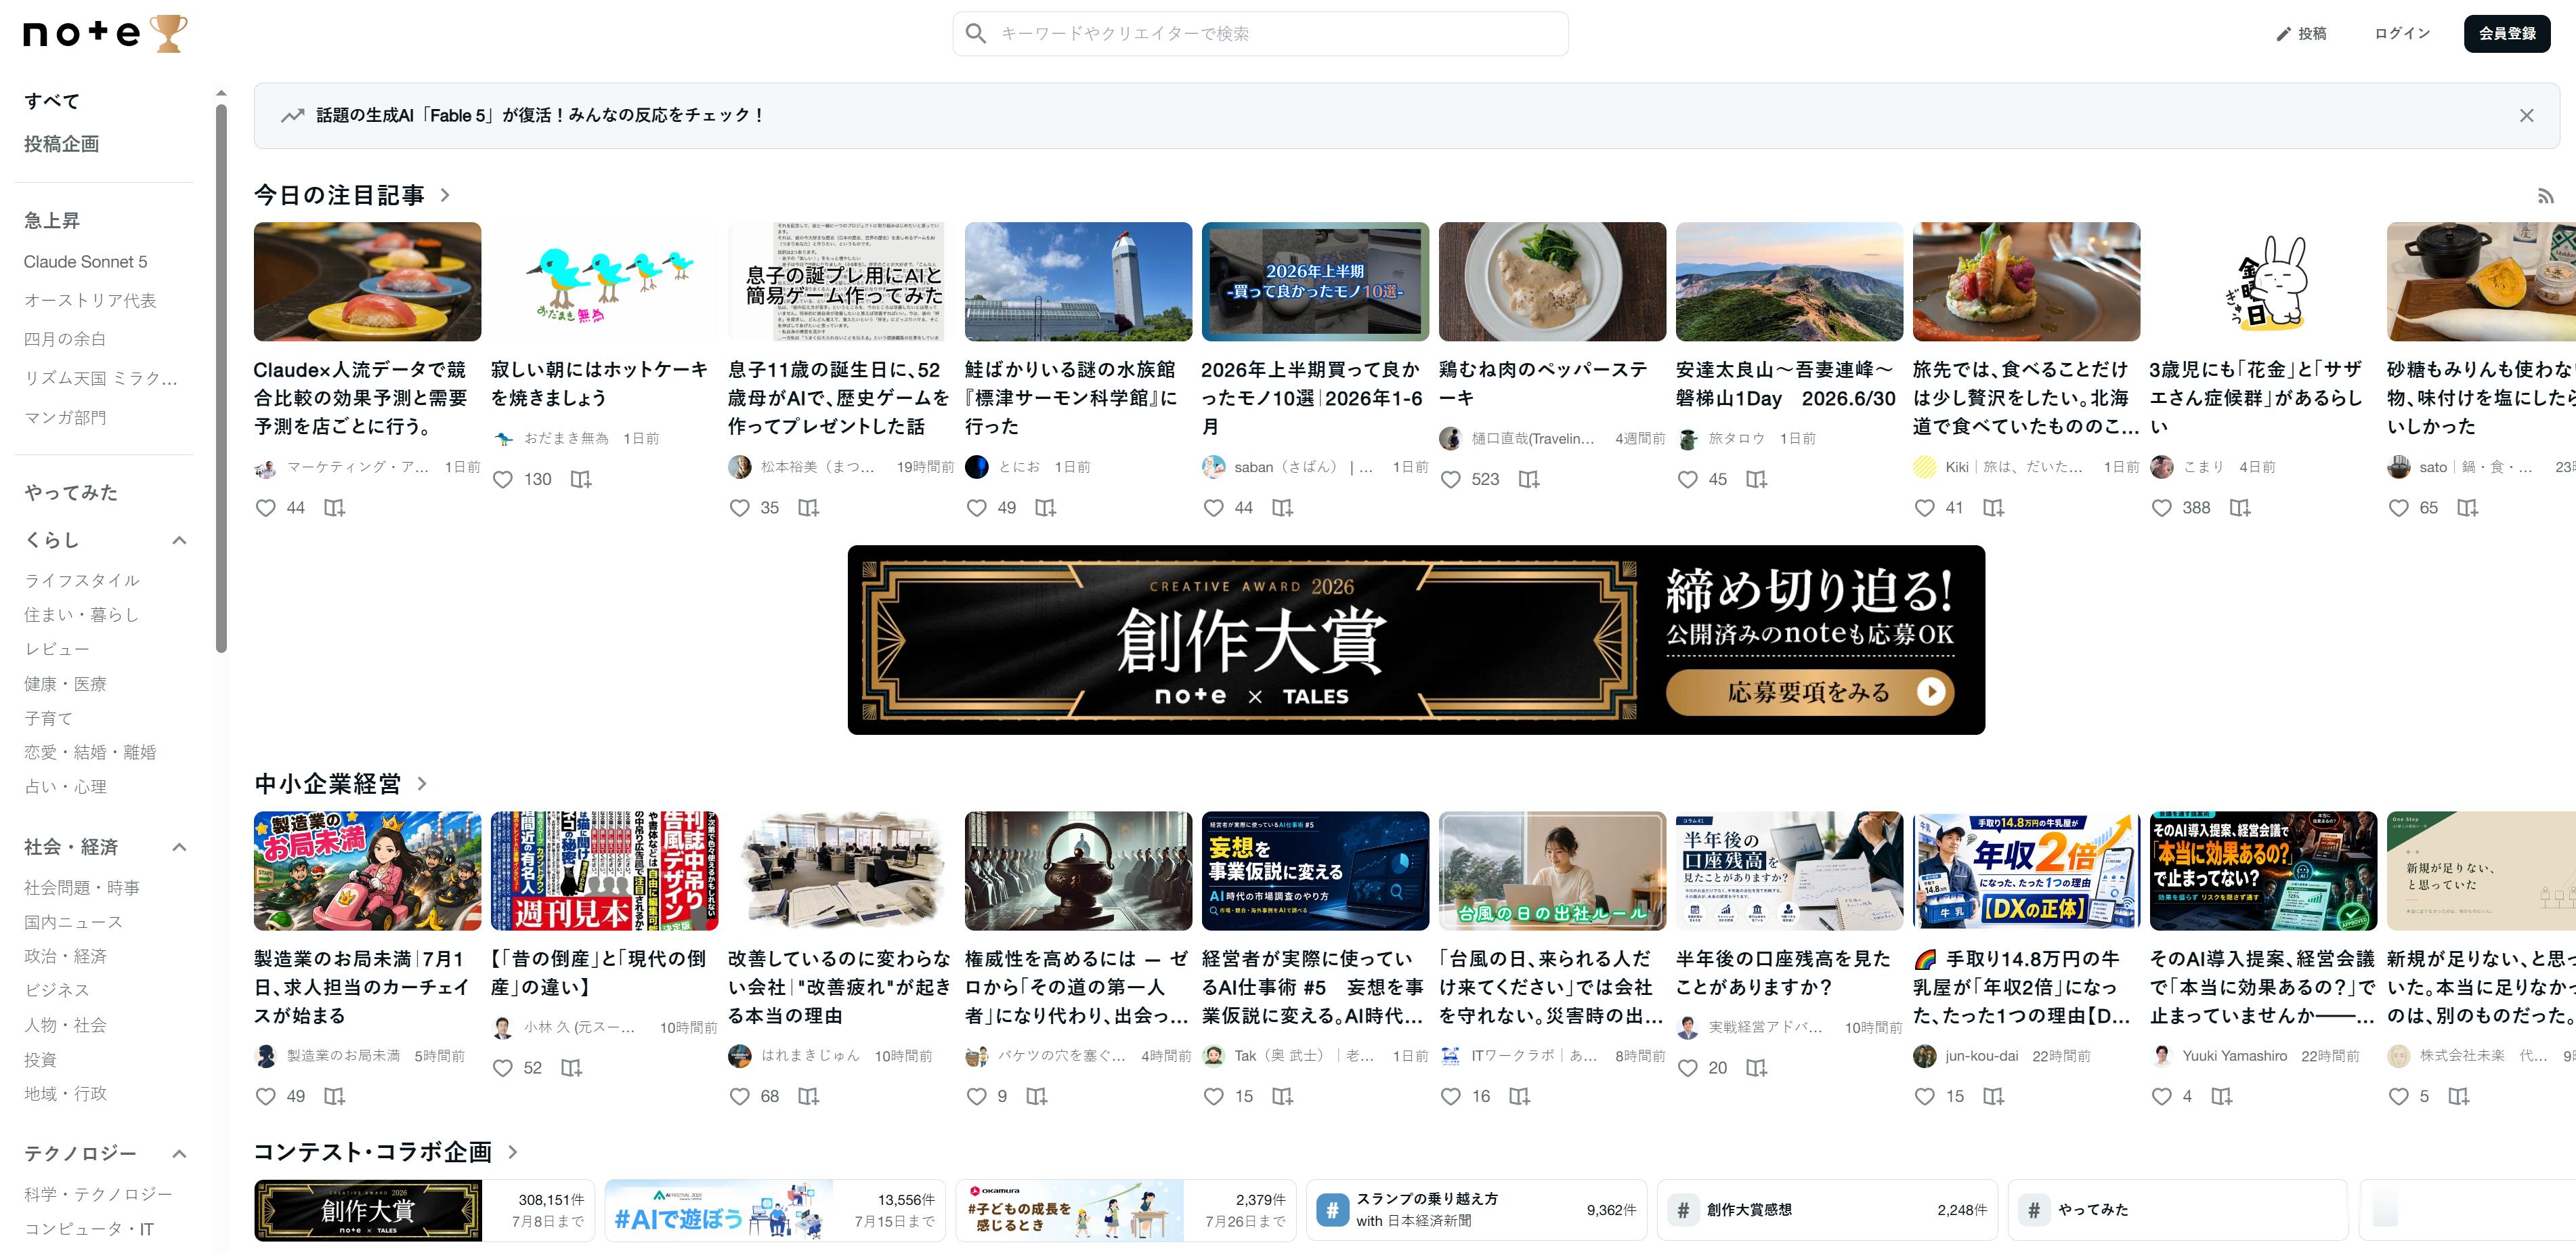Open the RSS feed icon
Viewport: 2576px width, 1253px height.
tap(2545, 197)
